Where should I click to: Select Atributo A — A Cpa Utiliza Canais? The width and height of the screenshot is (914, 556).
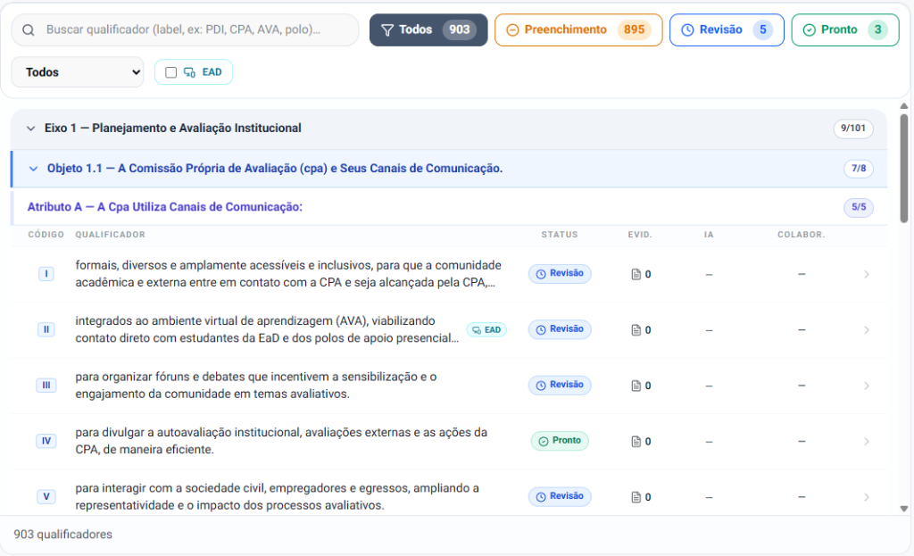(165, 207)
